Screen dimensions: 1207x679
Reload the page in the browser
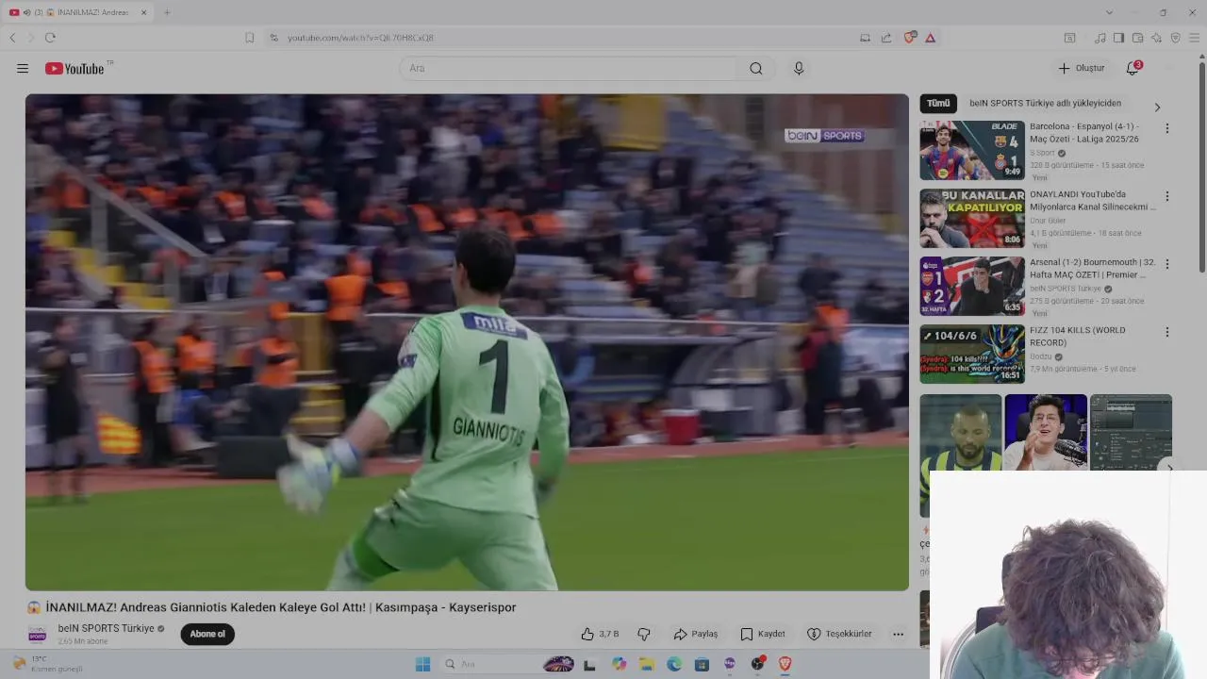click(50, 38)
